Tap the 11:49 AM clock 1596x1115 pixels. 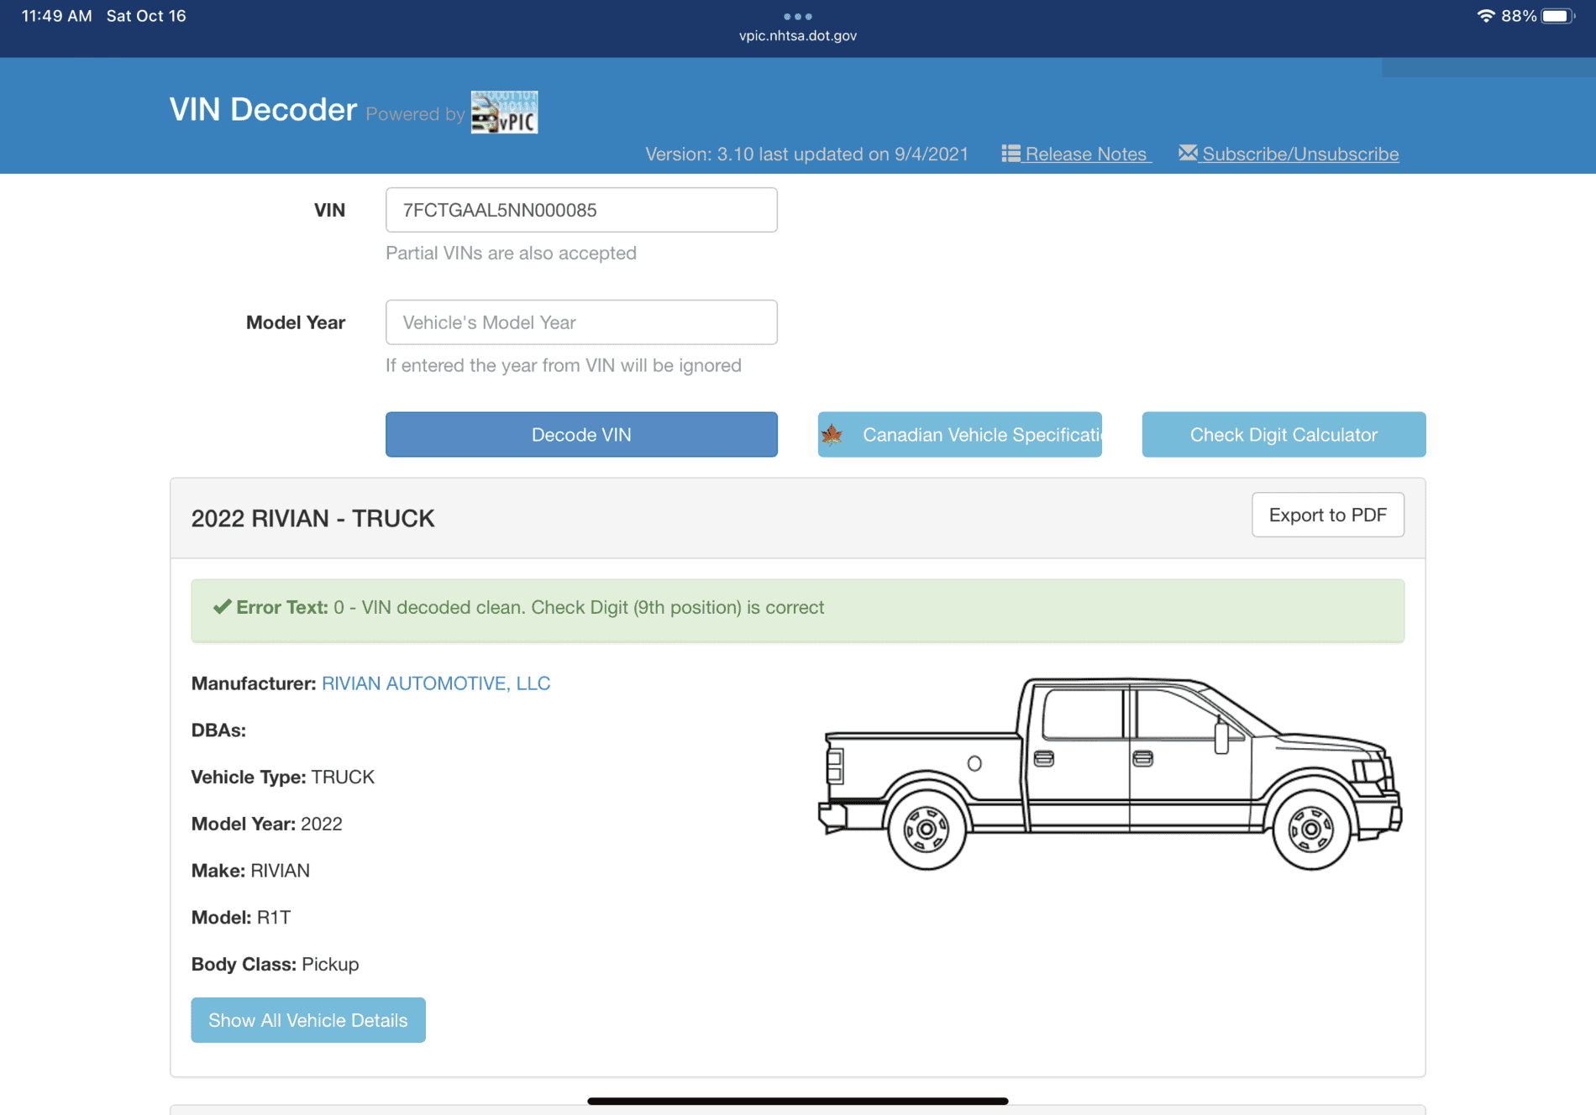(56, 16)
